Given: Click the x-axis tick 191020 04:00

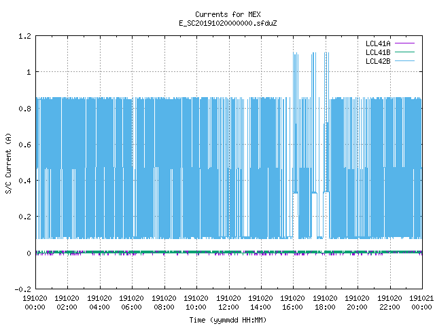Looking at the screenshot, I should coord(100,303).
